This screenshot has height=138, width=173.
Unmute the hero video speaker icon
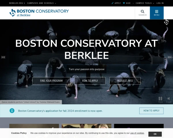[x=169, y=100]
